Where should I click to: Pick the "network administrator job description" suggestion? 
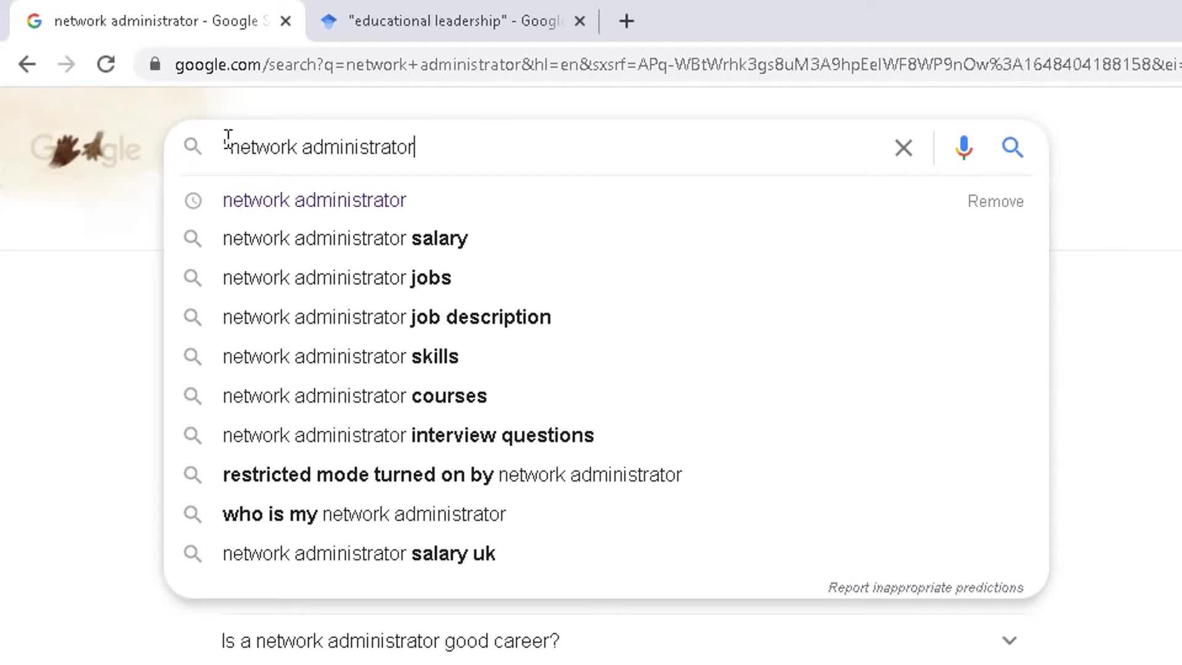[386, 317]
